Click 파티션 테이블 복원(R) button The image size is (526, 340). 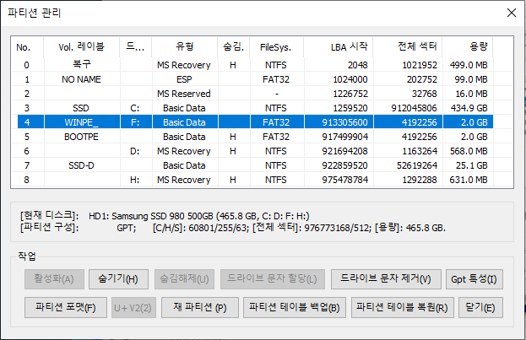(402, 307)
